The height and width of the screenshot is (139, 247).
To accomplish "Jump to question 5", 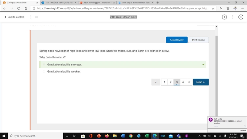I will pos(189,82).
